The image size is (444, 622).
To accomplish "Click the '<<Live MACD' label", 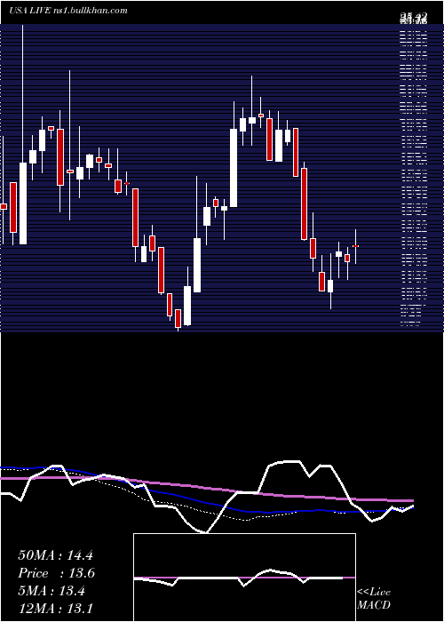I will click(x=374, y=599).
